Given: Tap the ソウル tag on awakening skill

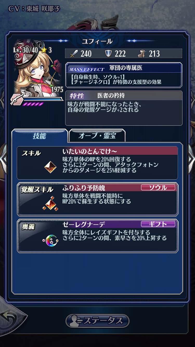Looking at the screenshot, I should point(158,187).
